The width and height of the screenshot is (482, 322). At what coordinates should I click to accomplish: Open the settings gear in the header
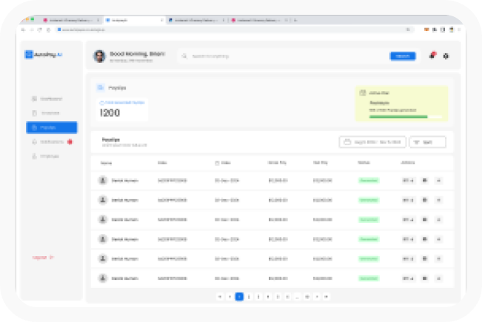click(446, 56)
